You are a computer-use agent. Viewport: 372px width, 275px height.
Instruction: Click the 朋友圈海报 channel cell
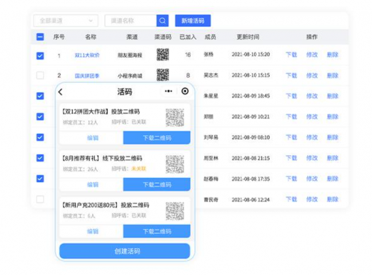(x=130, y=56)
